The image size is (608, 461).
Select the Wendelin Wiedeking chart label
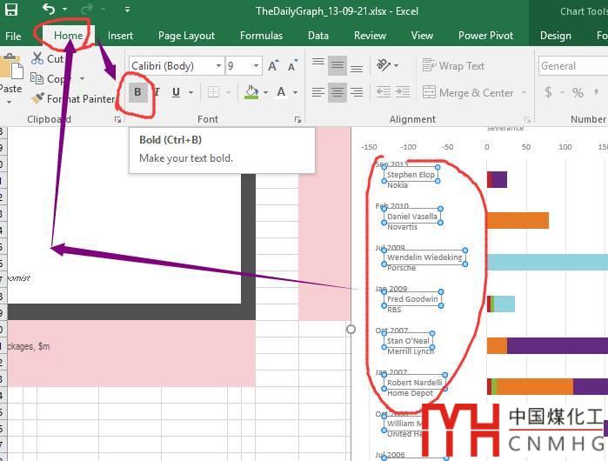point(424,257)
